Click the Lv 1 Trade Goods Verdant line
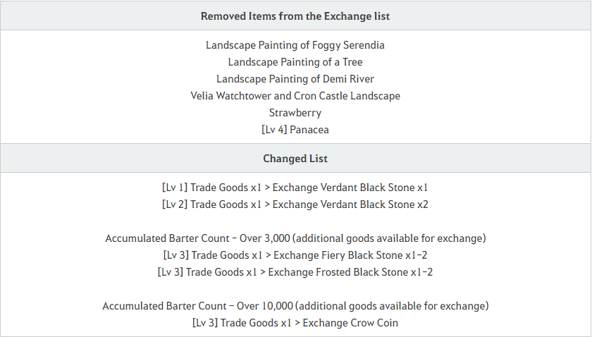 (295, 188)
